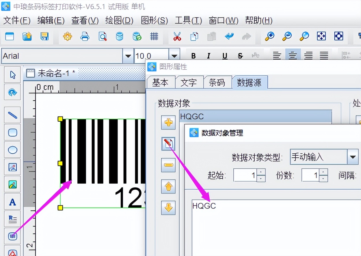Click the Redo arrow icon

tap(246, 36)
